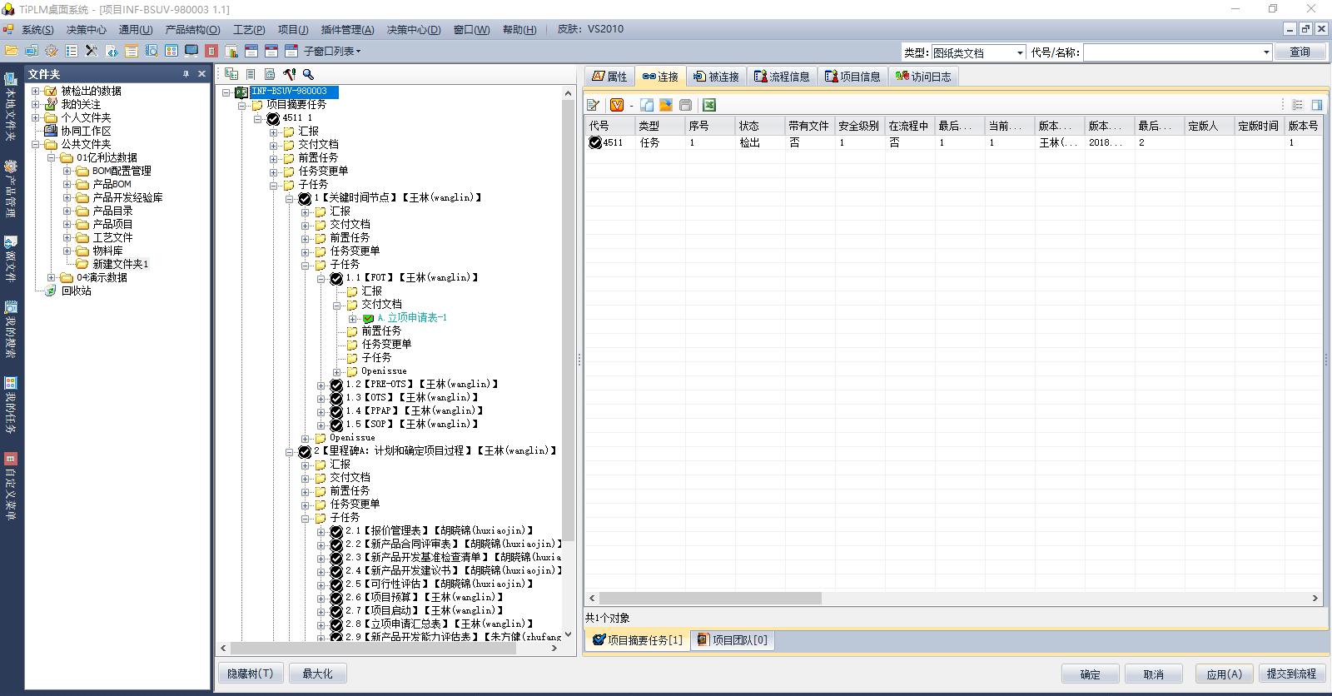1332x696 pixels.
Task: Open the 插件管理(A) menu
Action: (347, 29)
